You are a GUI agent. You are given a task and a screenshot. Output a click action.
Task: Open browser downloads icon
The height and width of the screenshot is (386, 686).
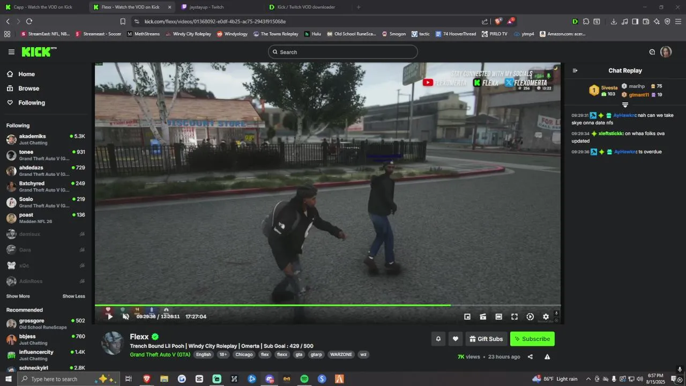coord(614,21)
